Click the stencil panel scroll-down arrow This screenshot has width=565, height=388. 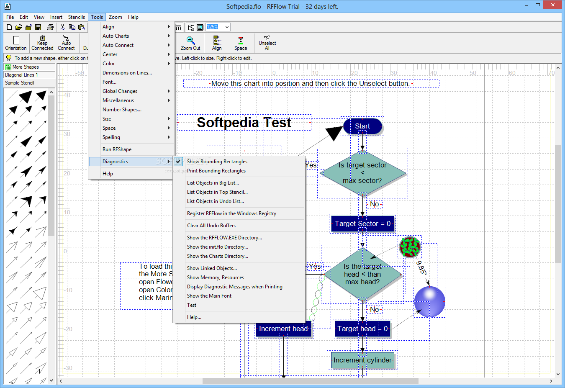click(x=51, y=380)
